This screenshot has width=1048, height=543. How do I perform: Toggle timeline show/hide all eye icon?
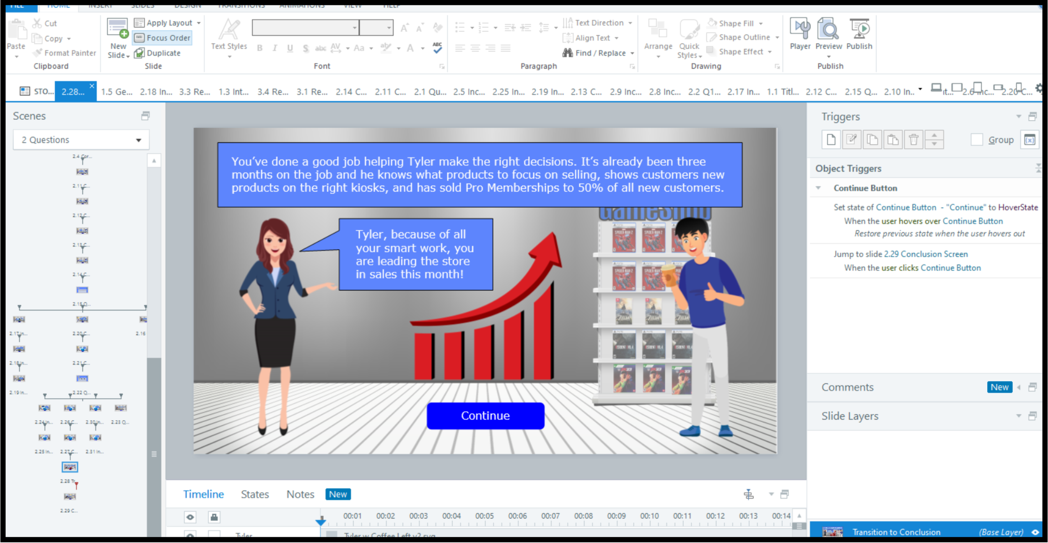coord(190,517)
